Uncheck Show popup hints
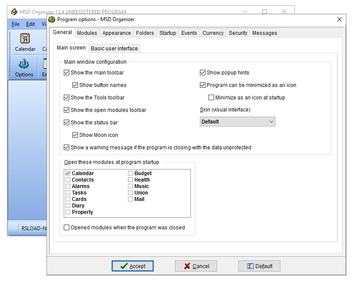 click(x=202, y=73)
